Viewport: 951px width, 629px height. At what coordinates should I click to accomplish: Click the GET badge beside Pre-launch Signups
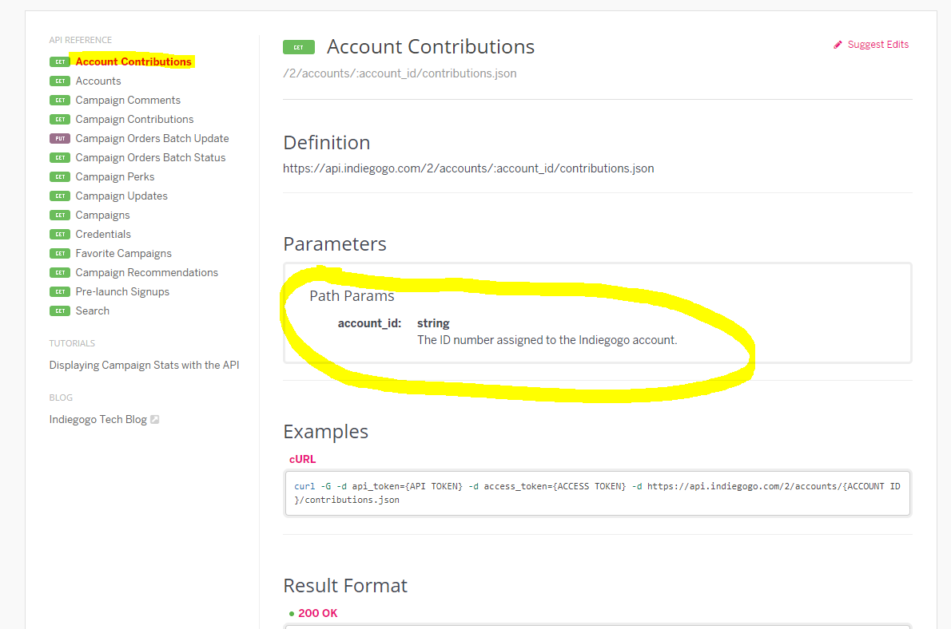coord(60,292)
